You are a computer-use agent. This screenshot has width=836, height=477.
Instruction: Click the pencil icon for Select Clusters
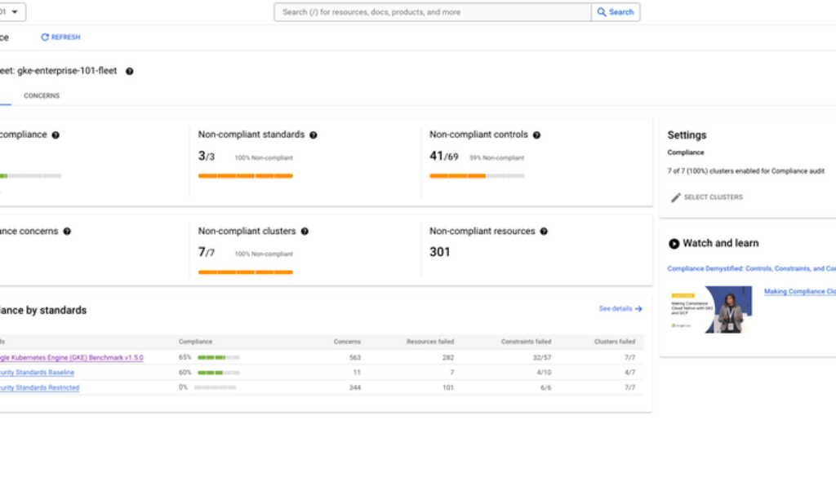(675, 197)
